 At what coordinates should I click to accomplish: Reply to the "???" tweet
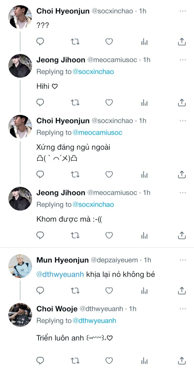[40, 41]
